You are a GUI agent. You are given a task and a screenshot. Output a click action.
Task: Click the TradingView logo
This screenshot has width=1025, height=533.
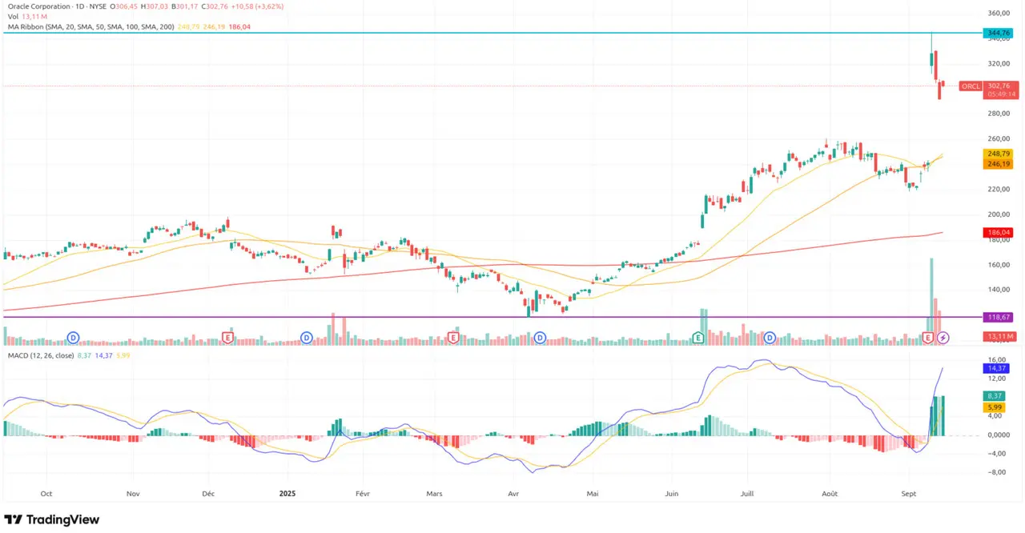click(x=52, y=519)
